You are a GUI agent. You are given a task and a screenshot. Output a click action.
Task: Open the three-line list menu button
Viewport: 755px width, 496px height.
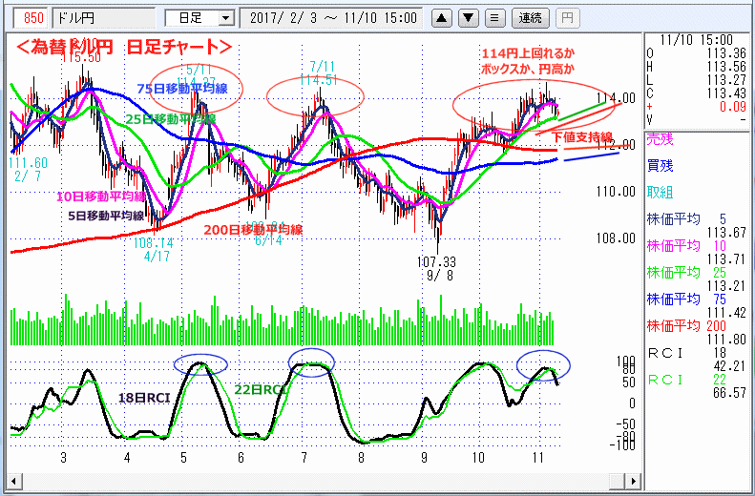pos(493,17)
